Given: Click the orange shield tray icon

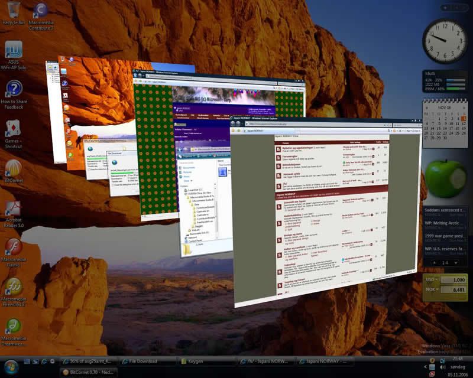Looking at the screenshot, I should point(432,360).
